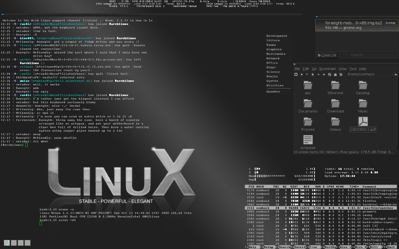399x249 pixels.
Task: Select the Pictures folder
Action: pyautogui.click(x=308, y=124)
